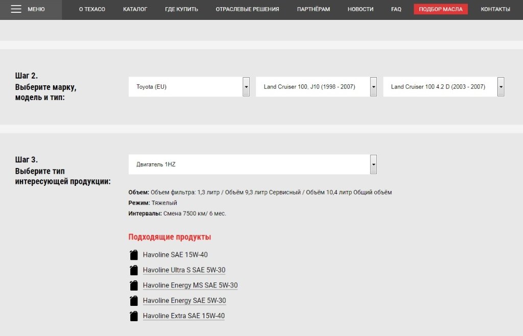Follow the Havoline Energy MS SAE 5W-30 link
The width and height of the screenshot is (523, 336).
(x=190, y=285)
